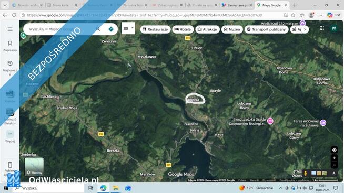Click the keyboard input tools icon
This screenshot has width=344, height=193.
pyautogui.click(x=126, y=28)
